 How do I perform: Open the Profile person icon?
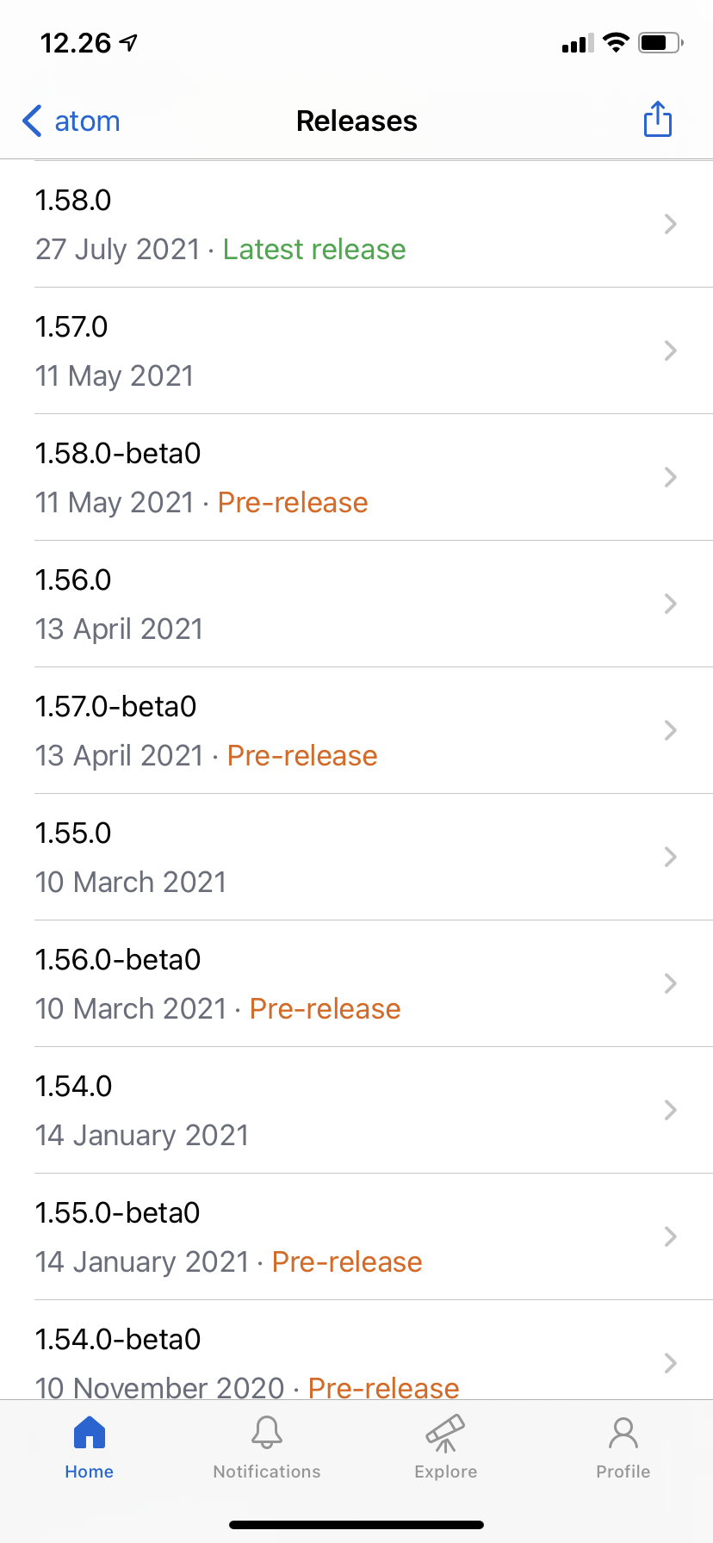click(623, 1434)
